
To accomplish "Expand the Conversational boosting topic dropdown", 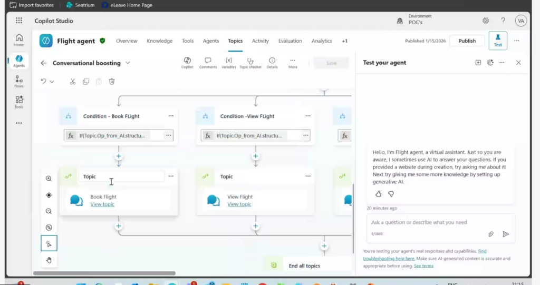I will coord(128,63).
